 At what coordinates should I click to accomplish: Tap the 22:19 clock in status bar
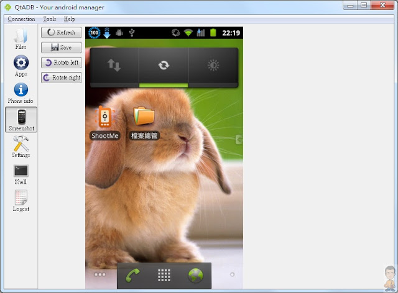click(231, 33)
